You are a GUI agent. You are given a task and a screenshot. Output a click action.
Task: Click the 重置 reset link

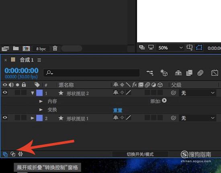click(118, 110)
